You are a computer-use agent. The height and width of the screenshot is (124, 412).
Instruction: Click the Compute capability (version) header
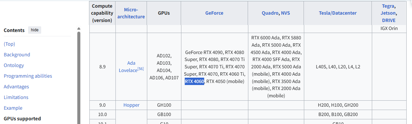tap(102, 13)
